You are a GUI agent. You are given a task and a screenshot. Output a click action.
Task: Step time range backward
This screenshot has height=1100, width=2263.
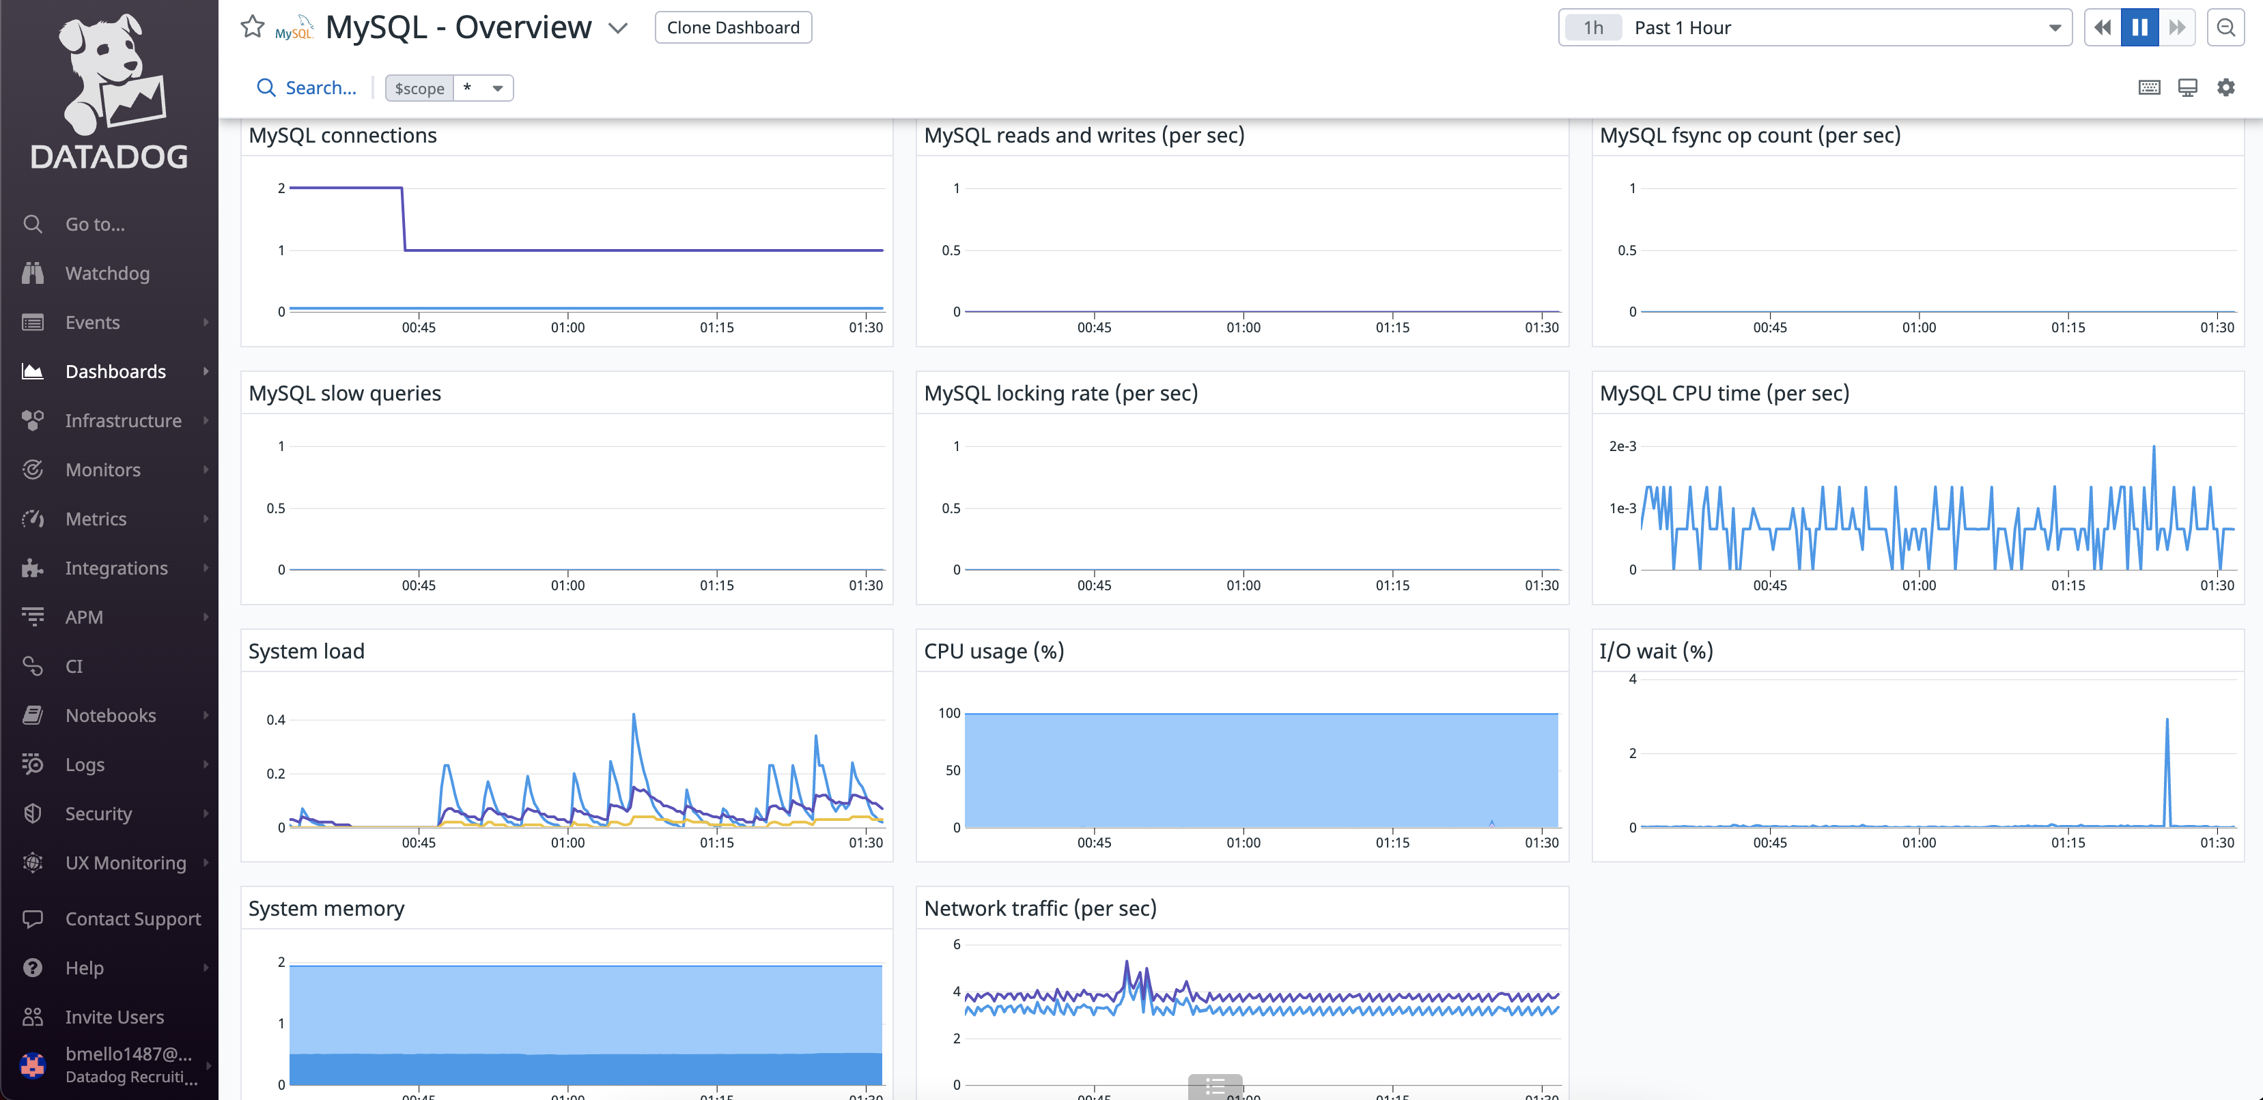click(2103, 27)
